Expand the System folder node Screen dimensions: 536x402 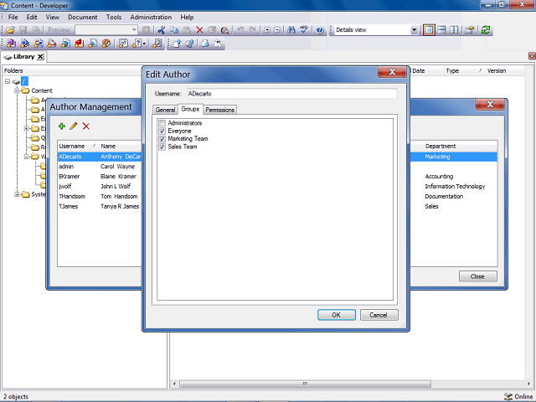point(17,194)
